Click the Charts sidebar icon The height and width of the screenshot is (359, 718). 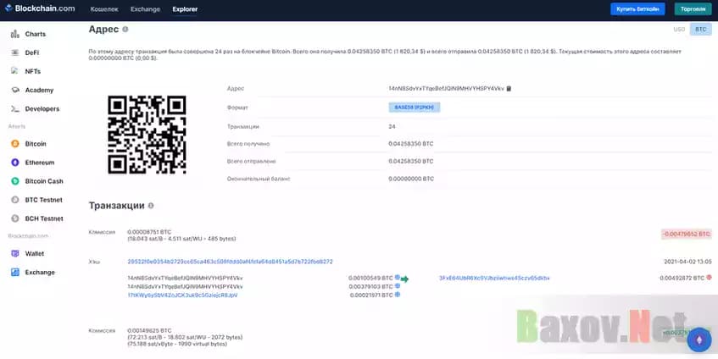(15, 34)
